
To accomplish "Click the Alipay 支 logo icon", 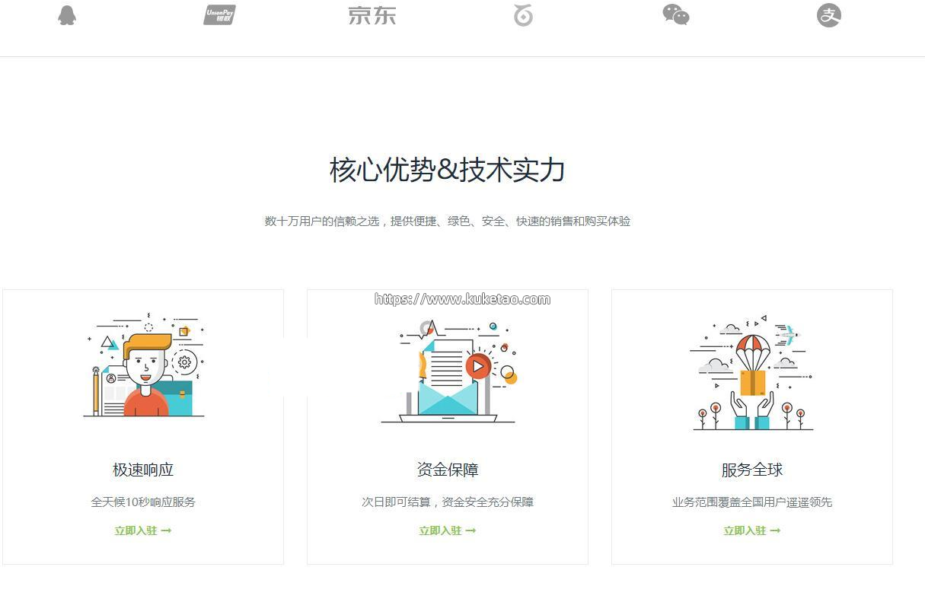I will coord(829,15).
